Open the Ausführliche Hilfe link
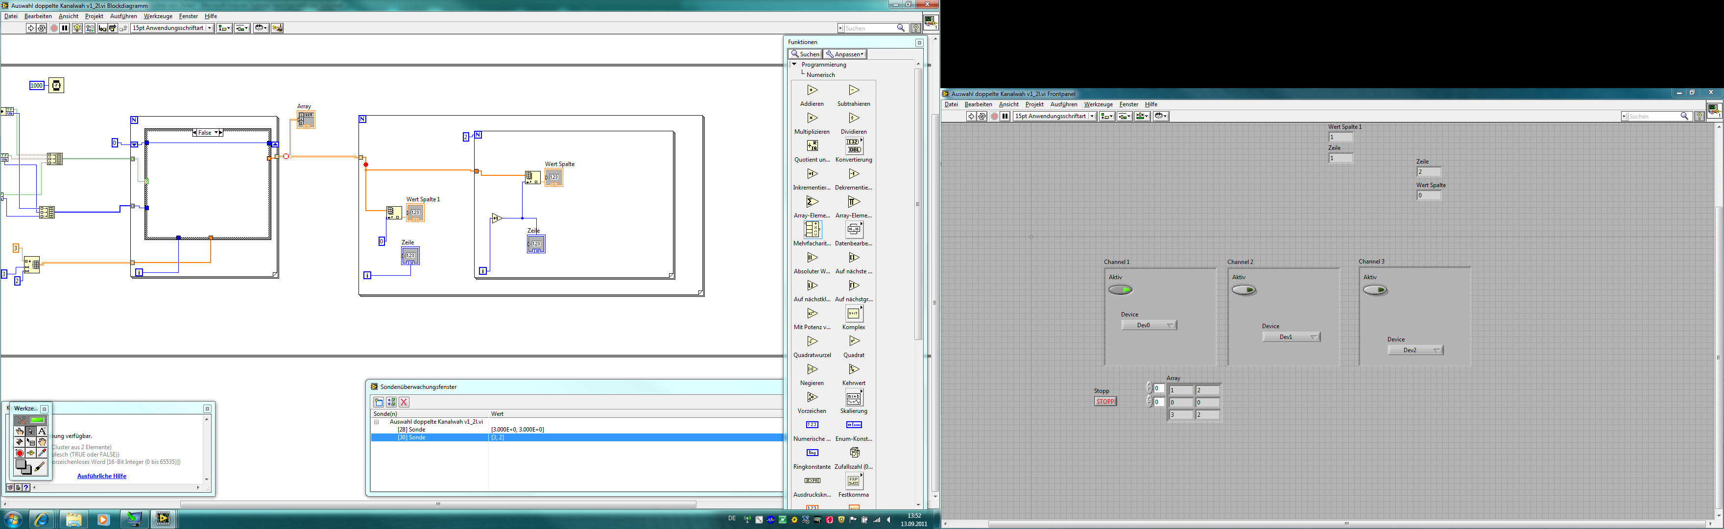The width and height of the screenshot is (1724, 529). [102, 476]
